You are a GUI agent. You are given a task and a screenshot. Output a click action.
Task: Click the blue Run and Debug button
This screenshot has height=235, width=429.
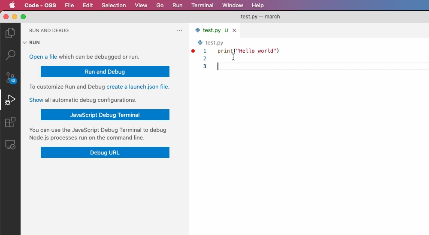[x=105, y=71]
